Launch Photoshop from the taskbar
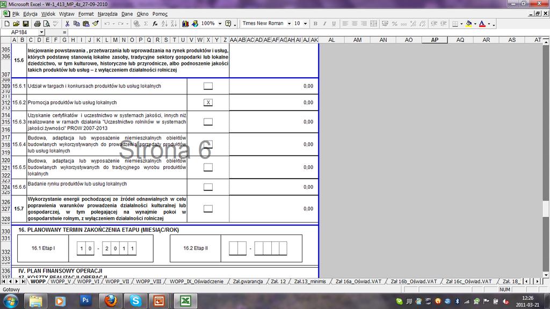Viewport: 550px width, 309px height. [x=85, y=300]
